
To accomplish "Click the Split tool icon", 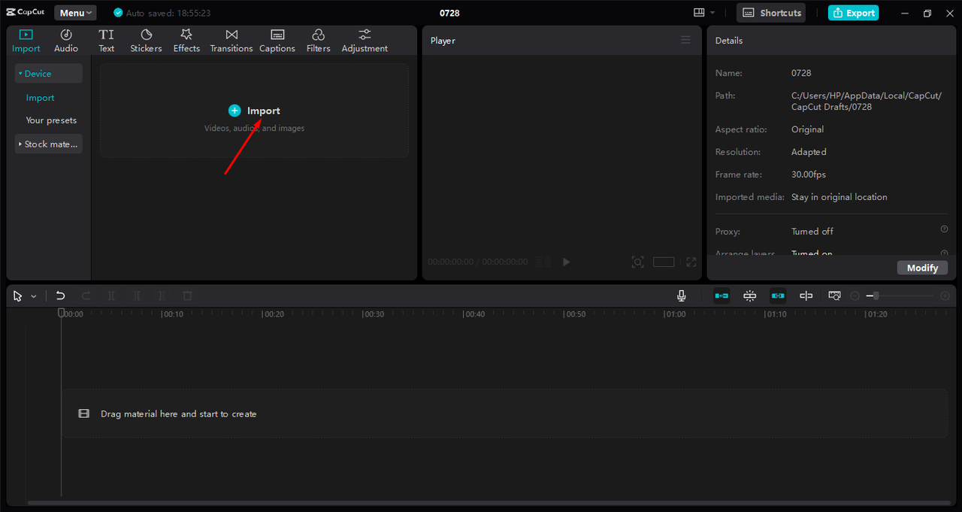I will 111,296.
